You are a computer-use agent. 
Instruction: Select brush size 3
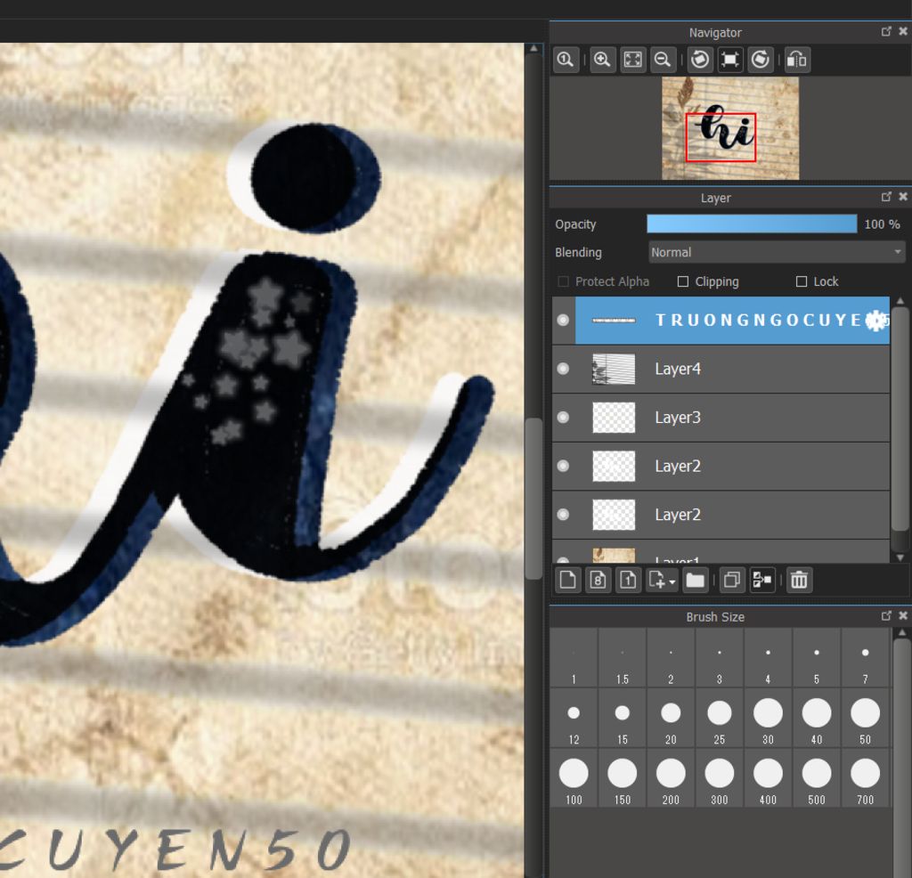tap(720, 658)
